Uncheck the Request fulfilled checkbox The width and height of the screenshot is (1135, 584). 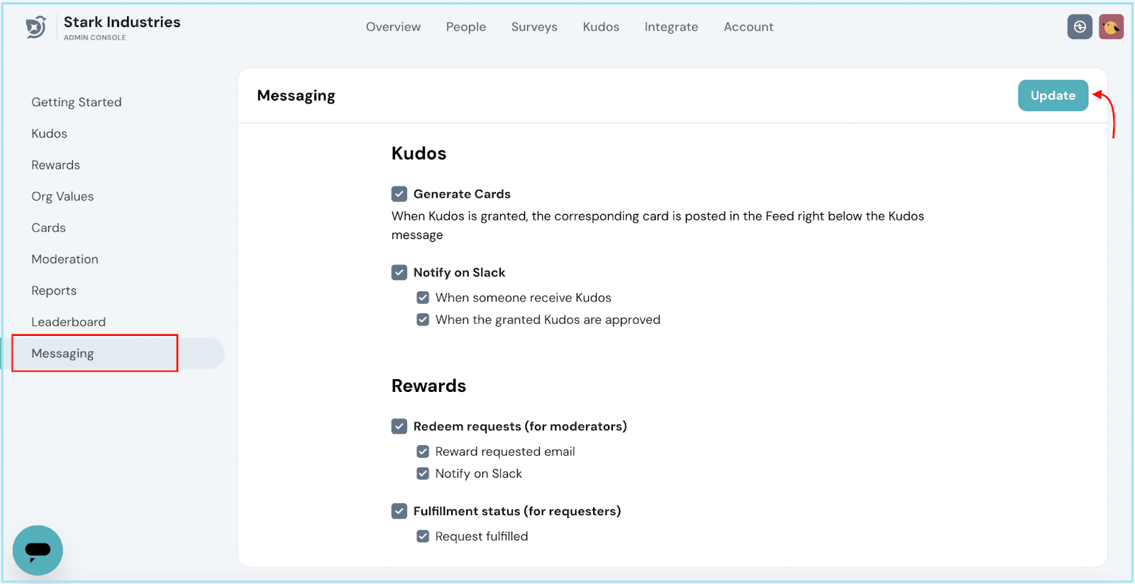(x=423, y=537)
